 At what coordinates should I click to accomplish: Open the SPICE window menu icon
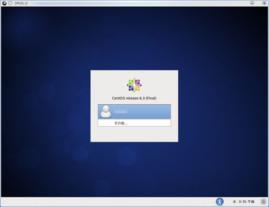5,3
